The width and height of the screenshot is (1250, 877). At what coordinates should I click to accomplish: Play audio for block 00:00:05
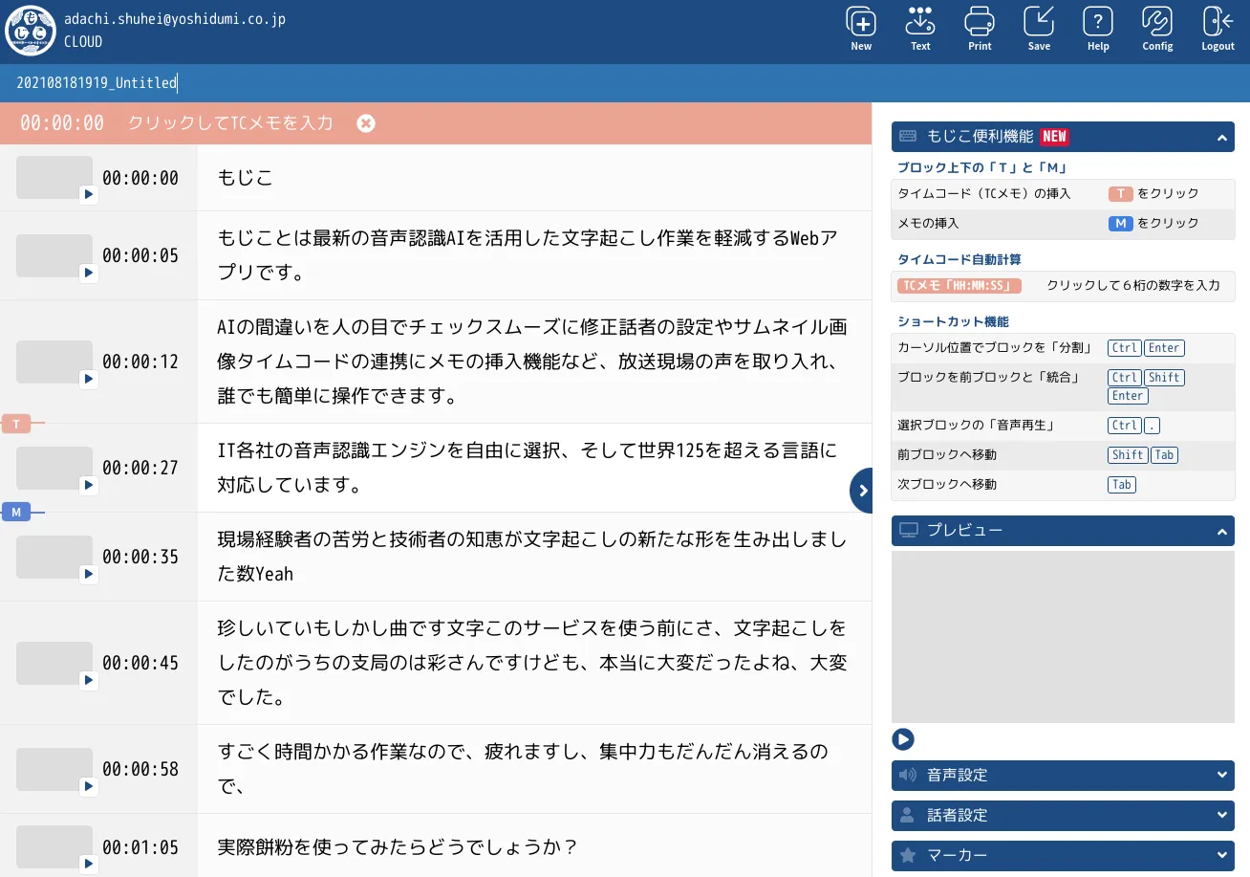[88, 273]
